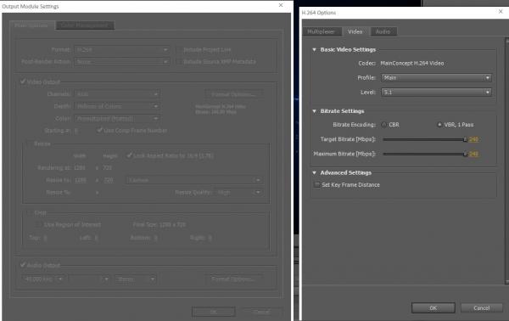
Task: Click the Resize to height value
Action: click(x=109, y=180)
